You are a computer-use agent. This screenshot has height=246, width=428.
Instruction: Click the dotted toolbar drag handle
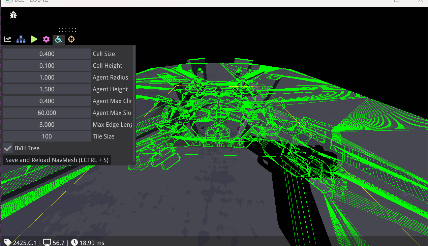tap(67, 29)
